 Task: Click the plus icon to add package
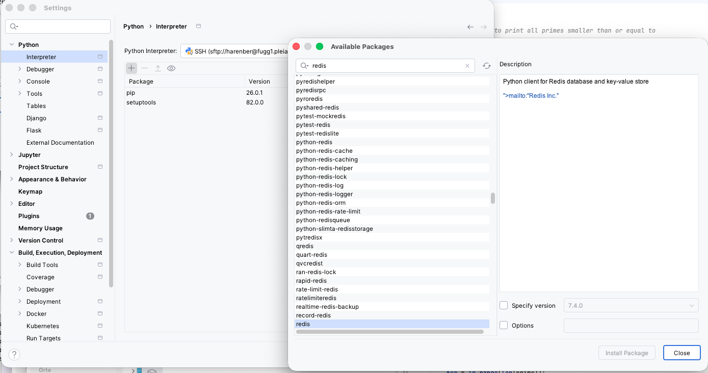tap(132, 68)
